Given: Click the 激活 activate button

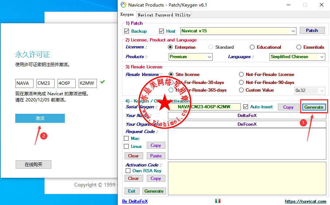Looking at the screenshot, I should coord(40,118).
